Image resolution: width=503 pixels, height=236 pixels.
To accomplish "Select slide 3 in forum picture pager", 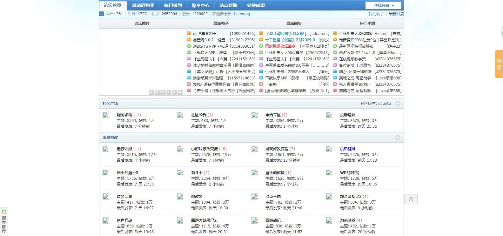I will [163, 92].
